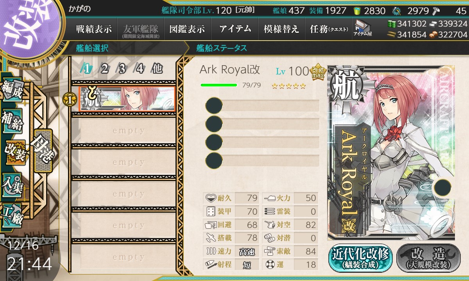Click 近代化改修 modernization button
This screenshot has width=469, height=281.
(x=360, y=258)
